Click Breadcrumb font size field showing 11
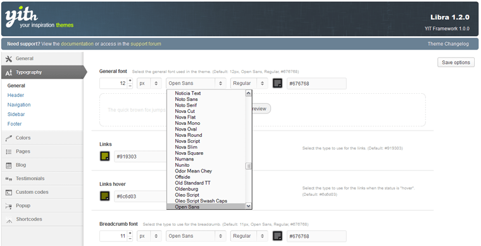 [113, 236]
